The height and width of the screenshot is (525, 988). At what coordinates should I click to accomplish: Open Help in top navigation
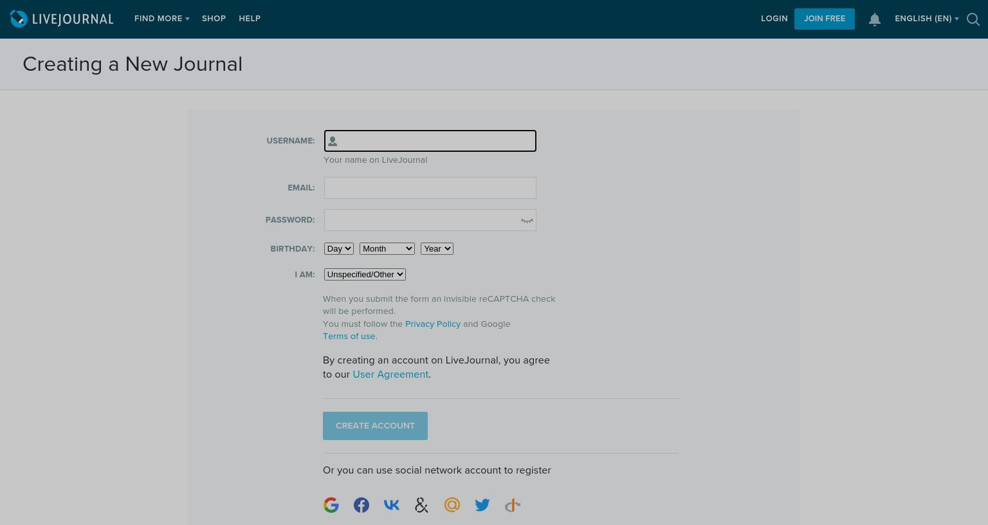250,19
